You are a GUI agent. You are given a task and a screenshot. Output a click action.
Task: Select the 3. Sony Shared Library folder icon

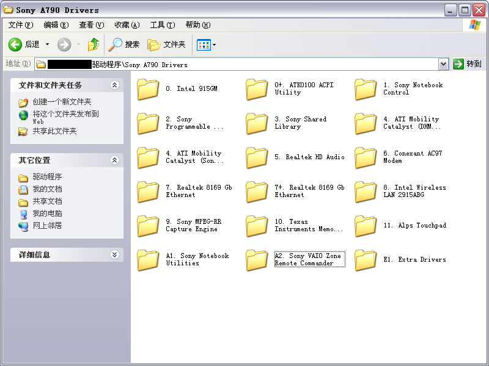point(257,123)
